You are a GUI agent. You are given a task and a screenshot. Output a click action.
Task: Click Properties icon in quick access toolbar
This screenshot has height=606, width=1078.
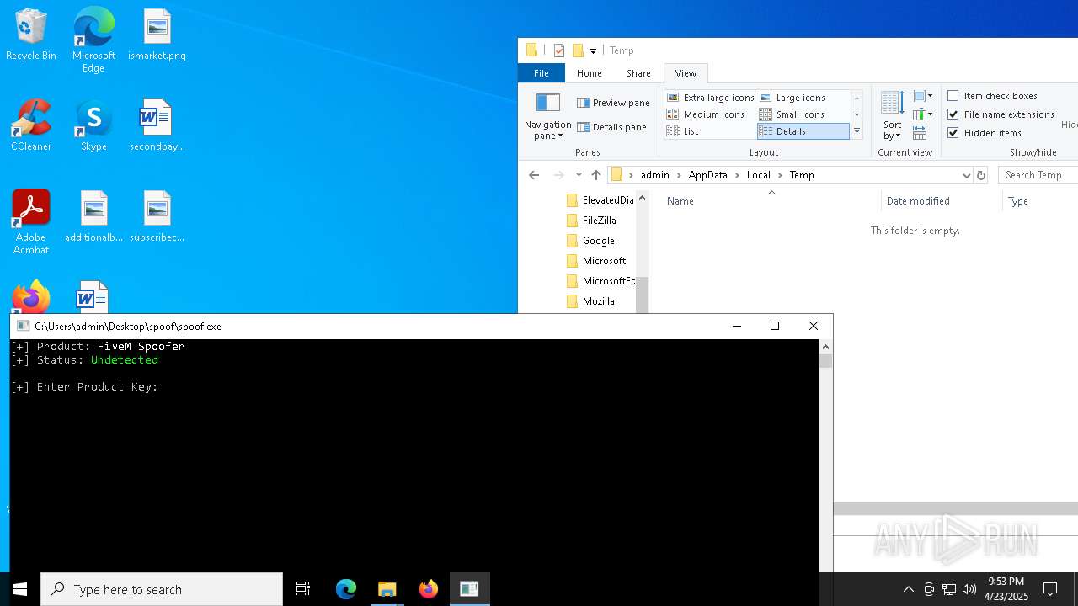[x=558, y=50]
